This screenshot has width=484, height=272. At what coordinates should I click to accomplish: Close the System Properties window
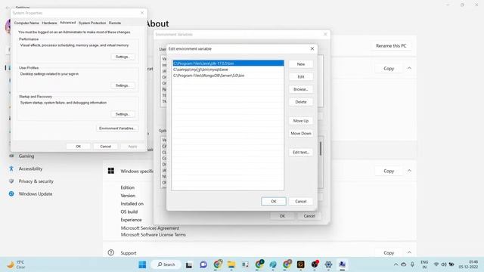[142, 13]
